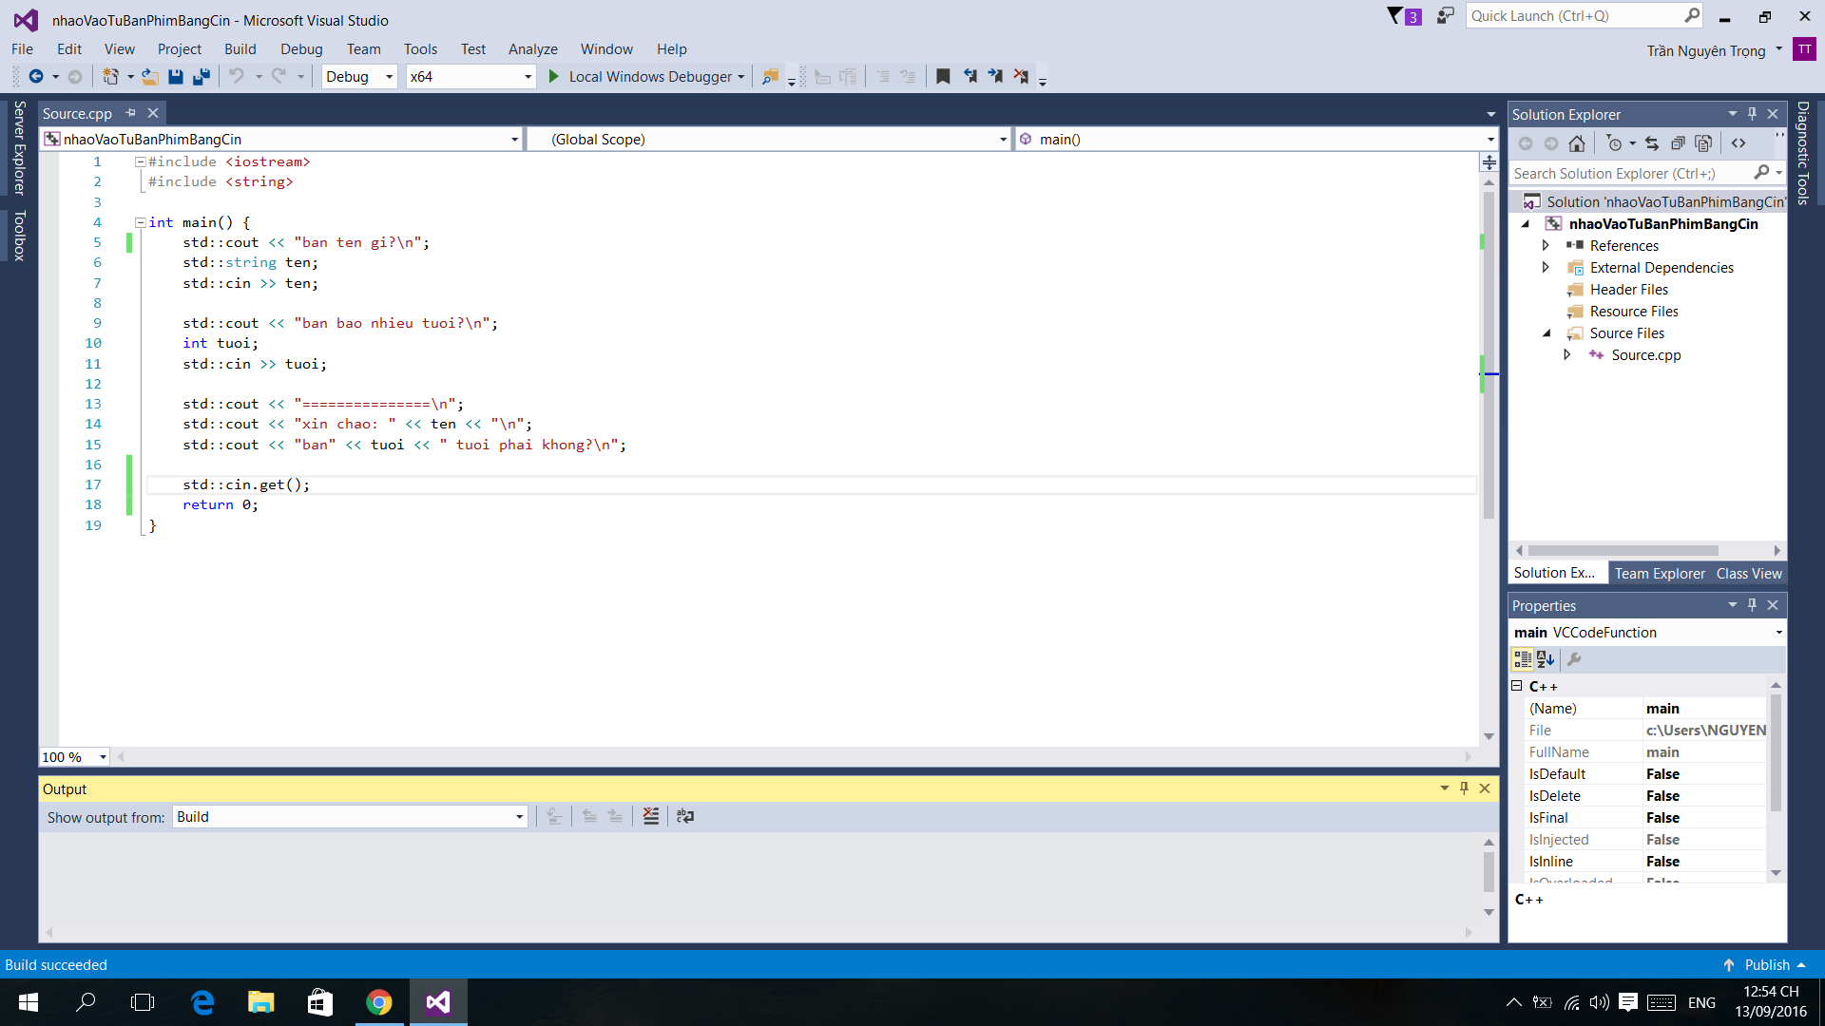1825x1026 pixels.
Task: Click the Save All toolbar icon
Action: pos(202,77)
